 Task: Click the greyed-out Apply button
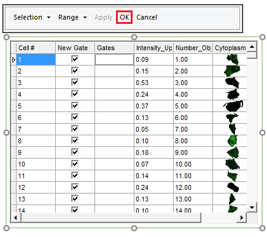point(104,17)
